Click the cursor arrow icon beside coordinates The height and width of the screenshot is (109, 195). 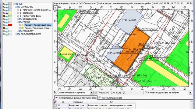pos(124,92)
